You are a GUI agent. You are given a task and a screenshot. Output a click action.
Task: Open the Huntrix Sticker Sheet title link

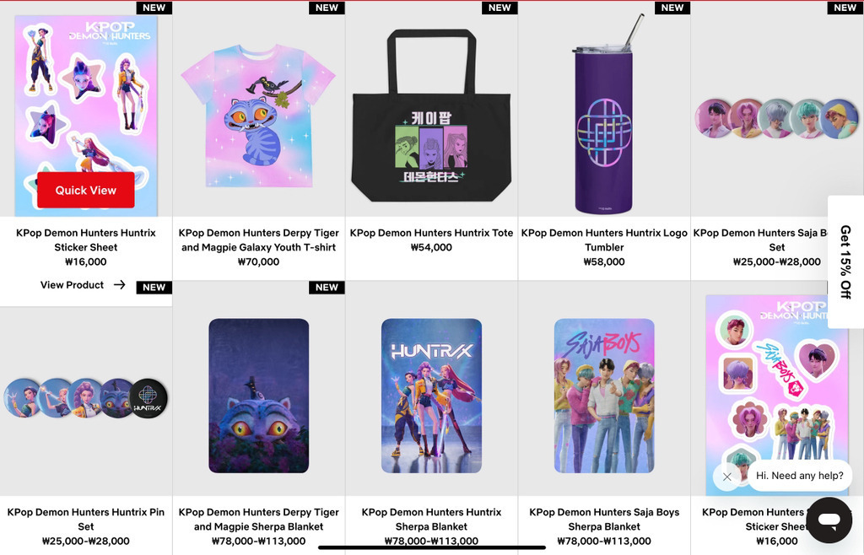tap(86, 240)
